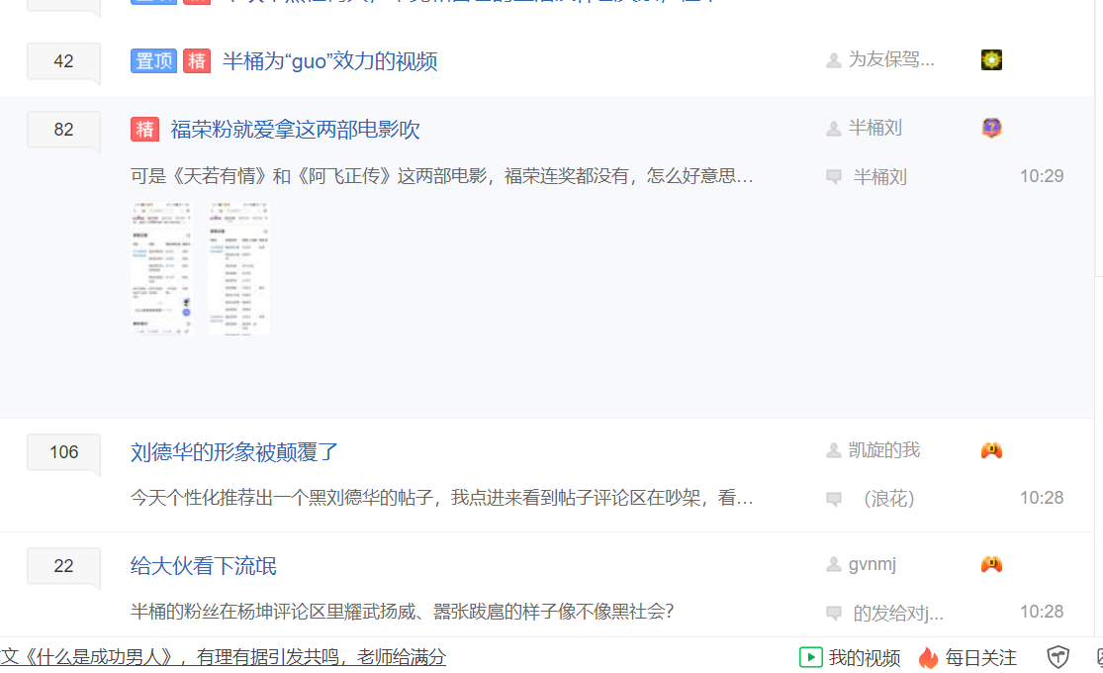
Task: Open the second image thumbnail in the post
Action: point(238,268)
